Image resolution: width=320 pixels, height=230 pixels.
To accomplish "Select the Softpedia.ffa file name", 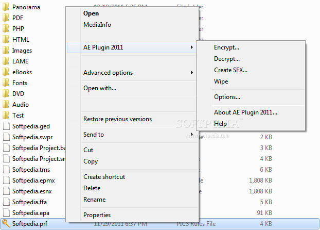I will pyautogui.click(x=29, y=202).
